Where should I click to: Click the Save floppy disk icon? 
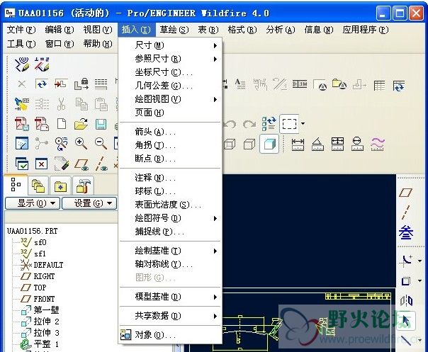(x=101, y=125)
